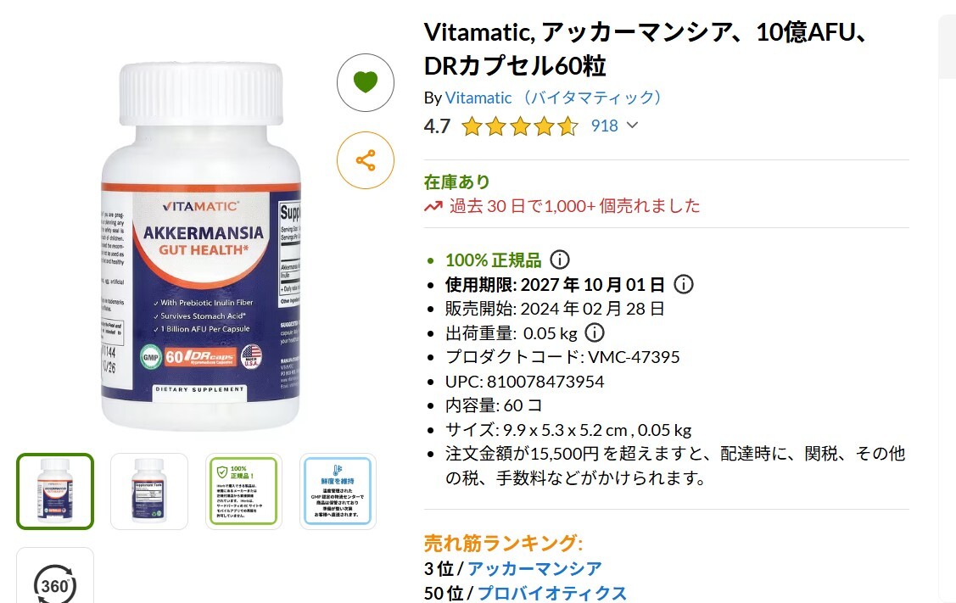Open the Vitamatic (バイタマティック) brand link
Image resolution: width=956 pixels, height=603 pixels.
[554, 98]
